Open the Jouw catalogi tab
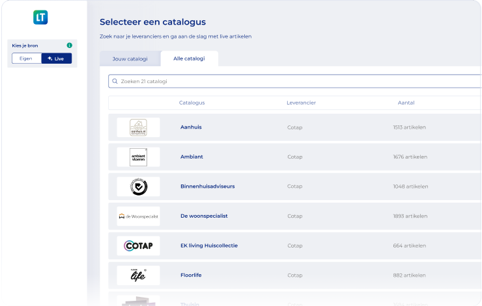 pos(130,58)
